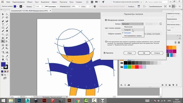Select the Line Segment tool

[7, 25]
